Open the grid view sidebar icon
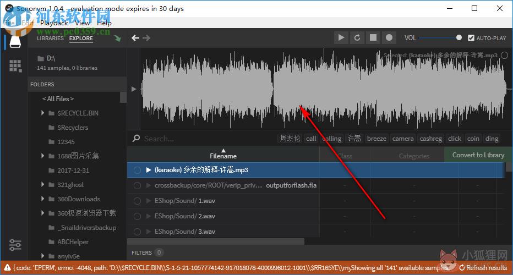The width and height of the screenshot is (513, 275). pyautogui.click(x=15, y=66)
